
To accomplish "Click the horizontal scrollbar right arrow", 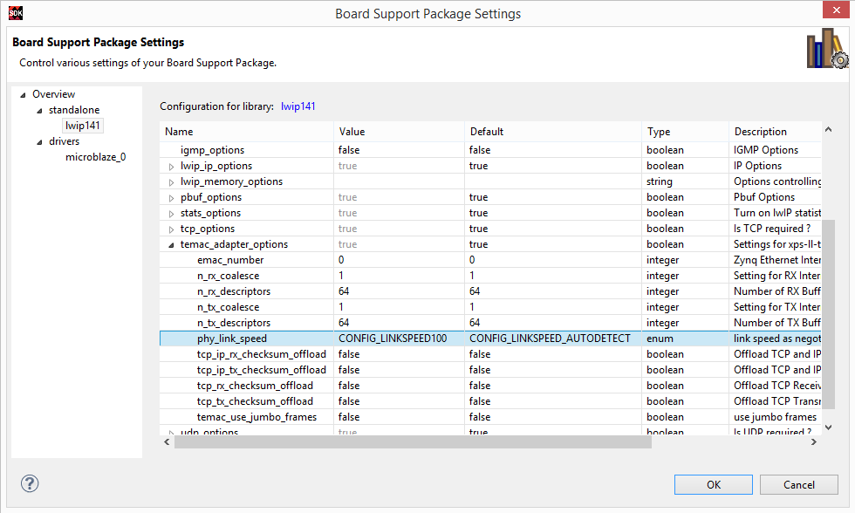I will pyautogui.click(x=813, y=442).
